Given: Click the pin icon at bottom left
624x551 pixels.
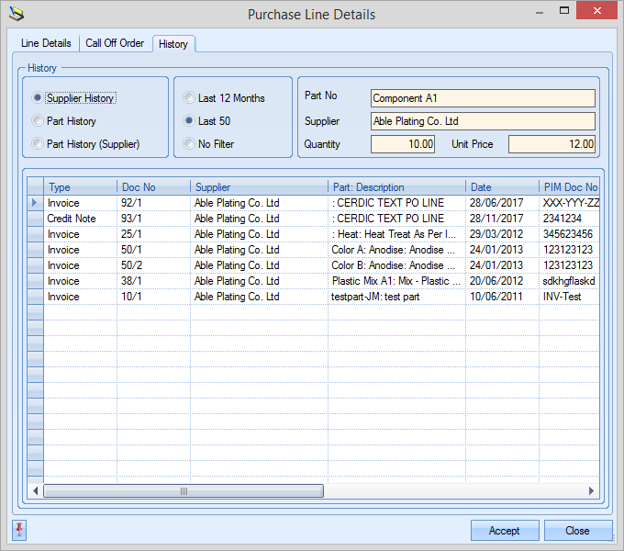Looking at the screenshot, I should click(19, 530).
